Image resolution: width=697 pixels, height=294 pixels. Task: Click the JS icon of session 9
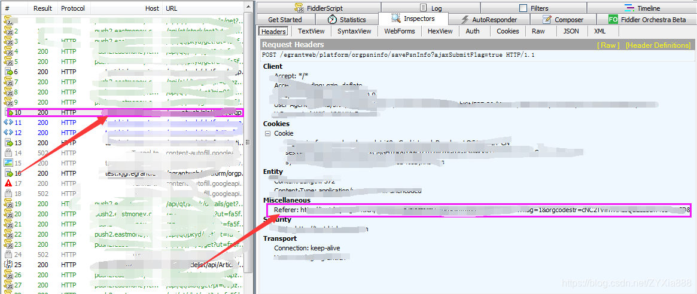[8, 102]
